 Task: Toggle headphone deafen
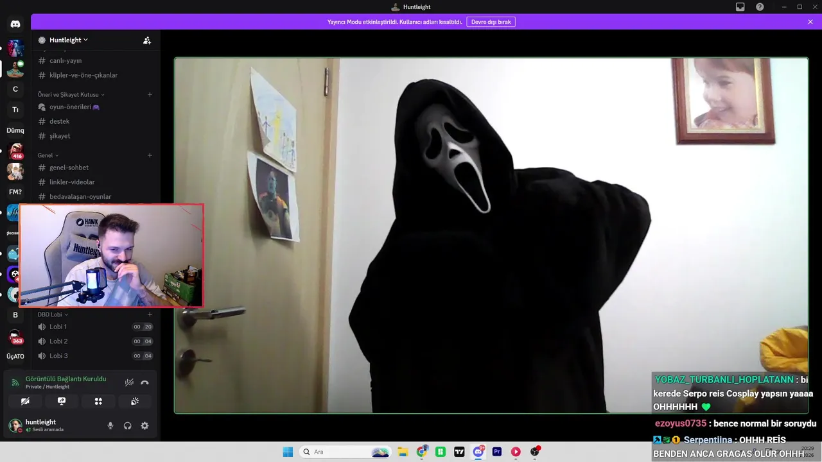(x=127, y=425)
